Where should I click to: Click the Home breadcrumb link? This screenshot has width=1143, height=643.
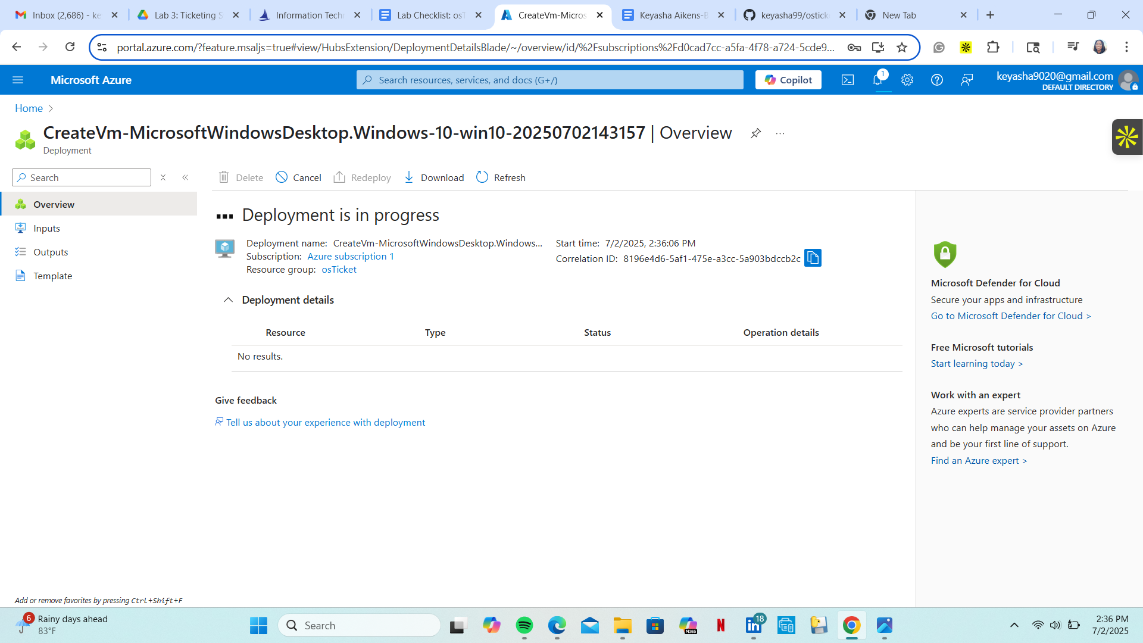coord(29,108)
